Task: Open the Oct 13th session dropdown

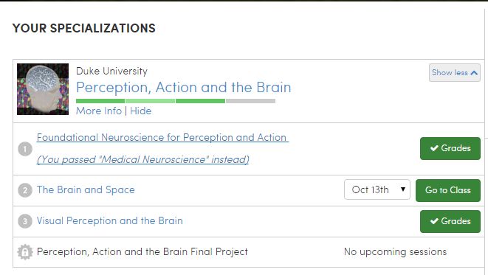Action: (377, 189)
